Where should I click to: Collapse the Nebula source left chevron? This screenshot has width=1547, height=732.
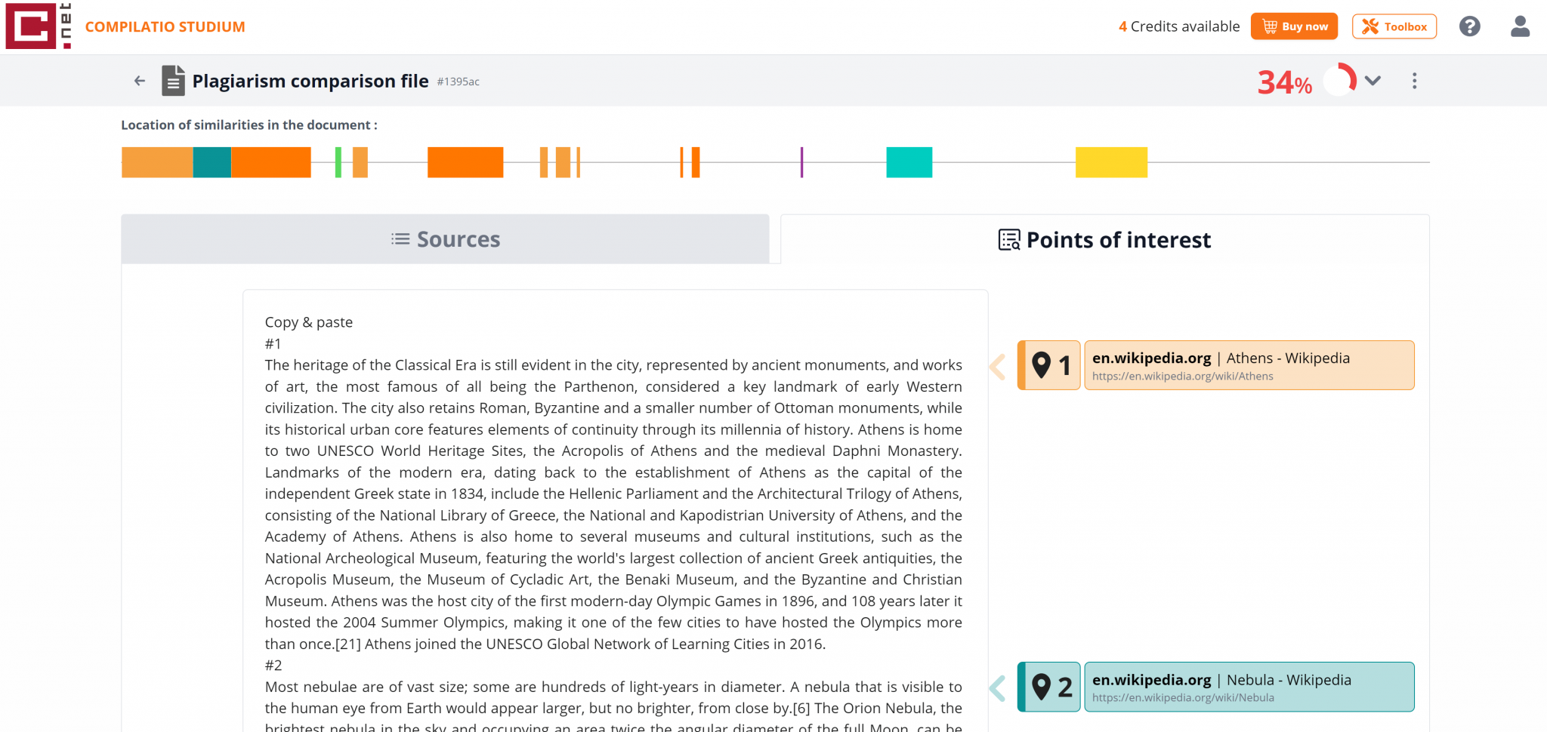[998, 688]
